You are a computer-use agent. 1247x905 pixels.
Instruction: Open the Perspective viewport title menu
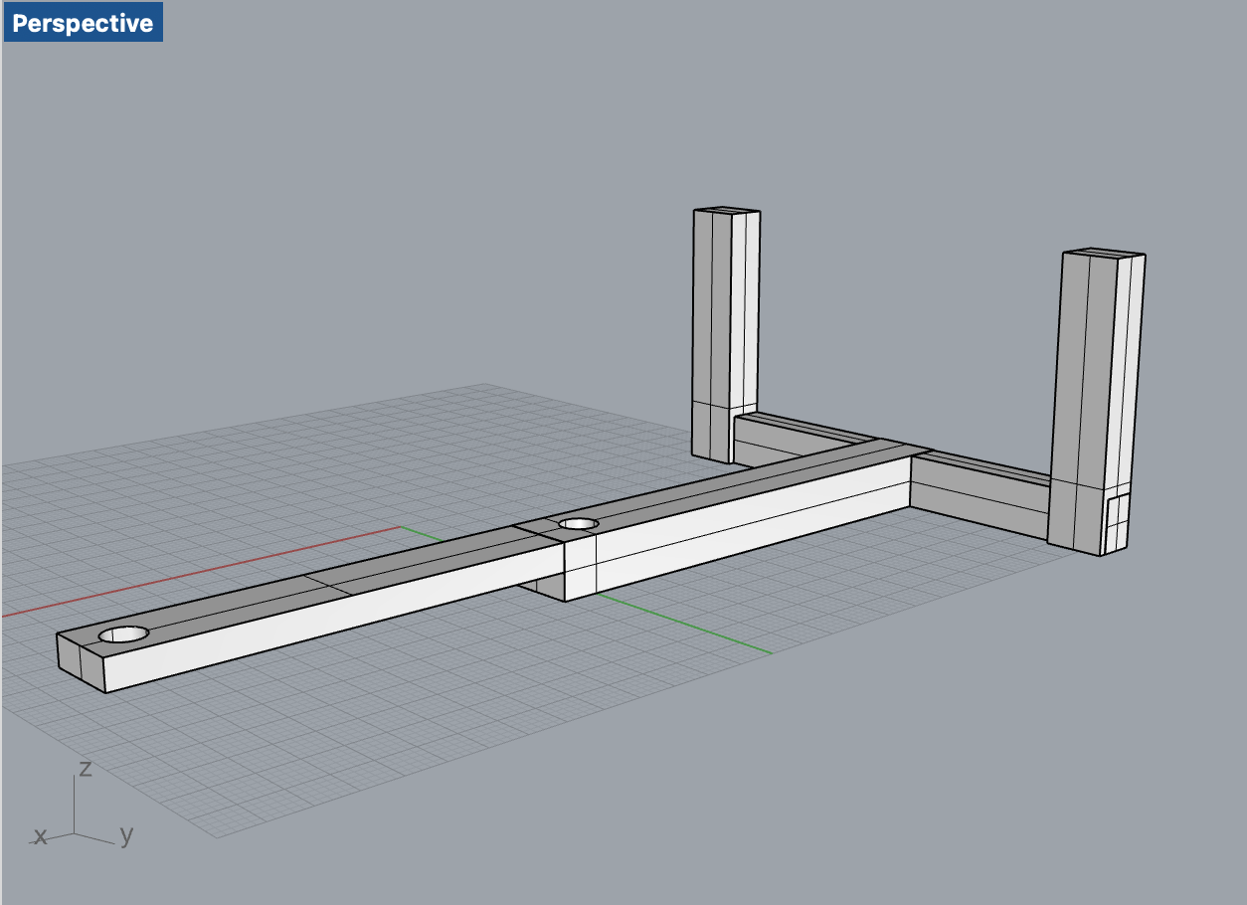pos(84,23)
